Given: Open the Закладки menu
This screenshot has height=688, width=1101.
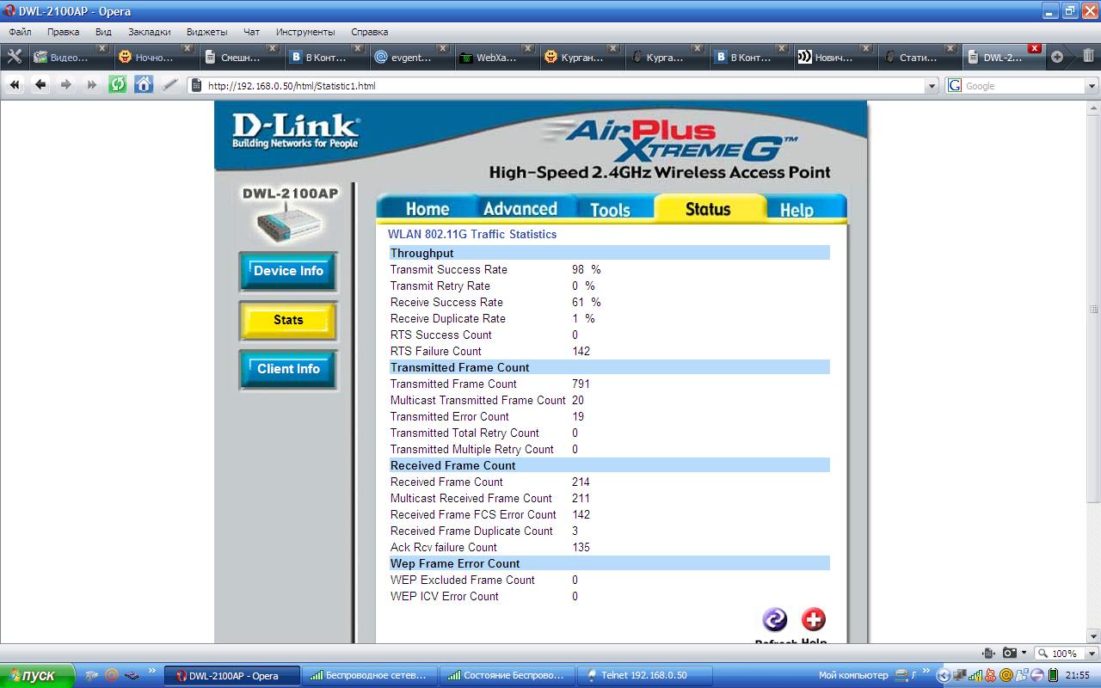Looking at the screenshot, I should pyautogui.click(x=149, y=32).
